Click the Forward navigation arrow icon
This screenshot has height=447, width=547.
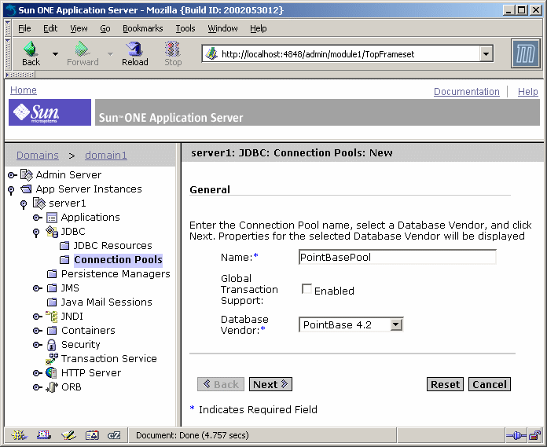(x=82, y=49)
